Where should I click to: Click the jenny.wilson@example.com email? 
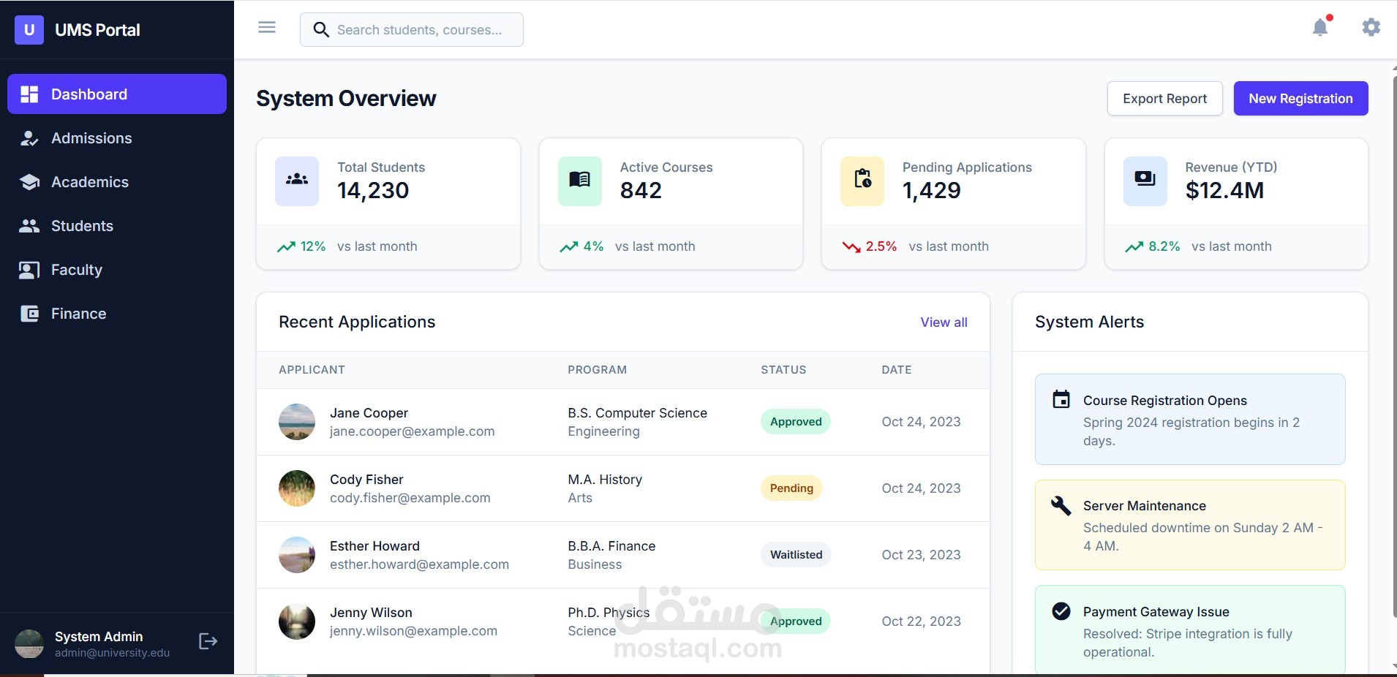coord(413,631)
